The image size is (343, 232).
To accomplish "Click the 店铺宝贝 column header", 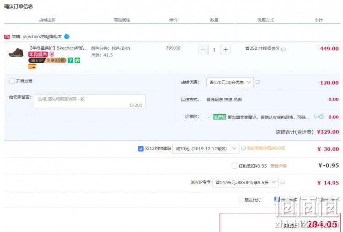I will tap(47, 20).
